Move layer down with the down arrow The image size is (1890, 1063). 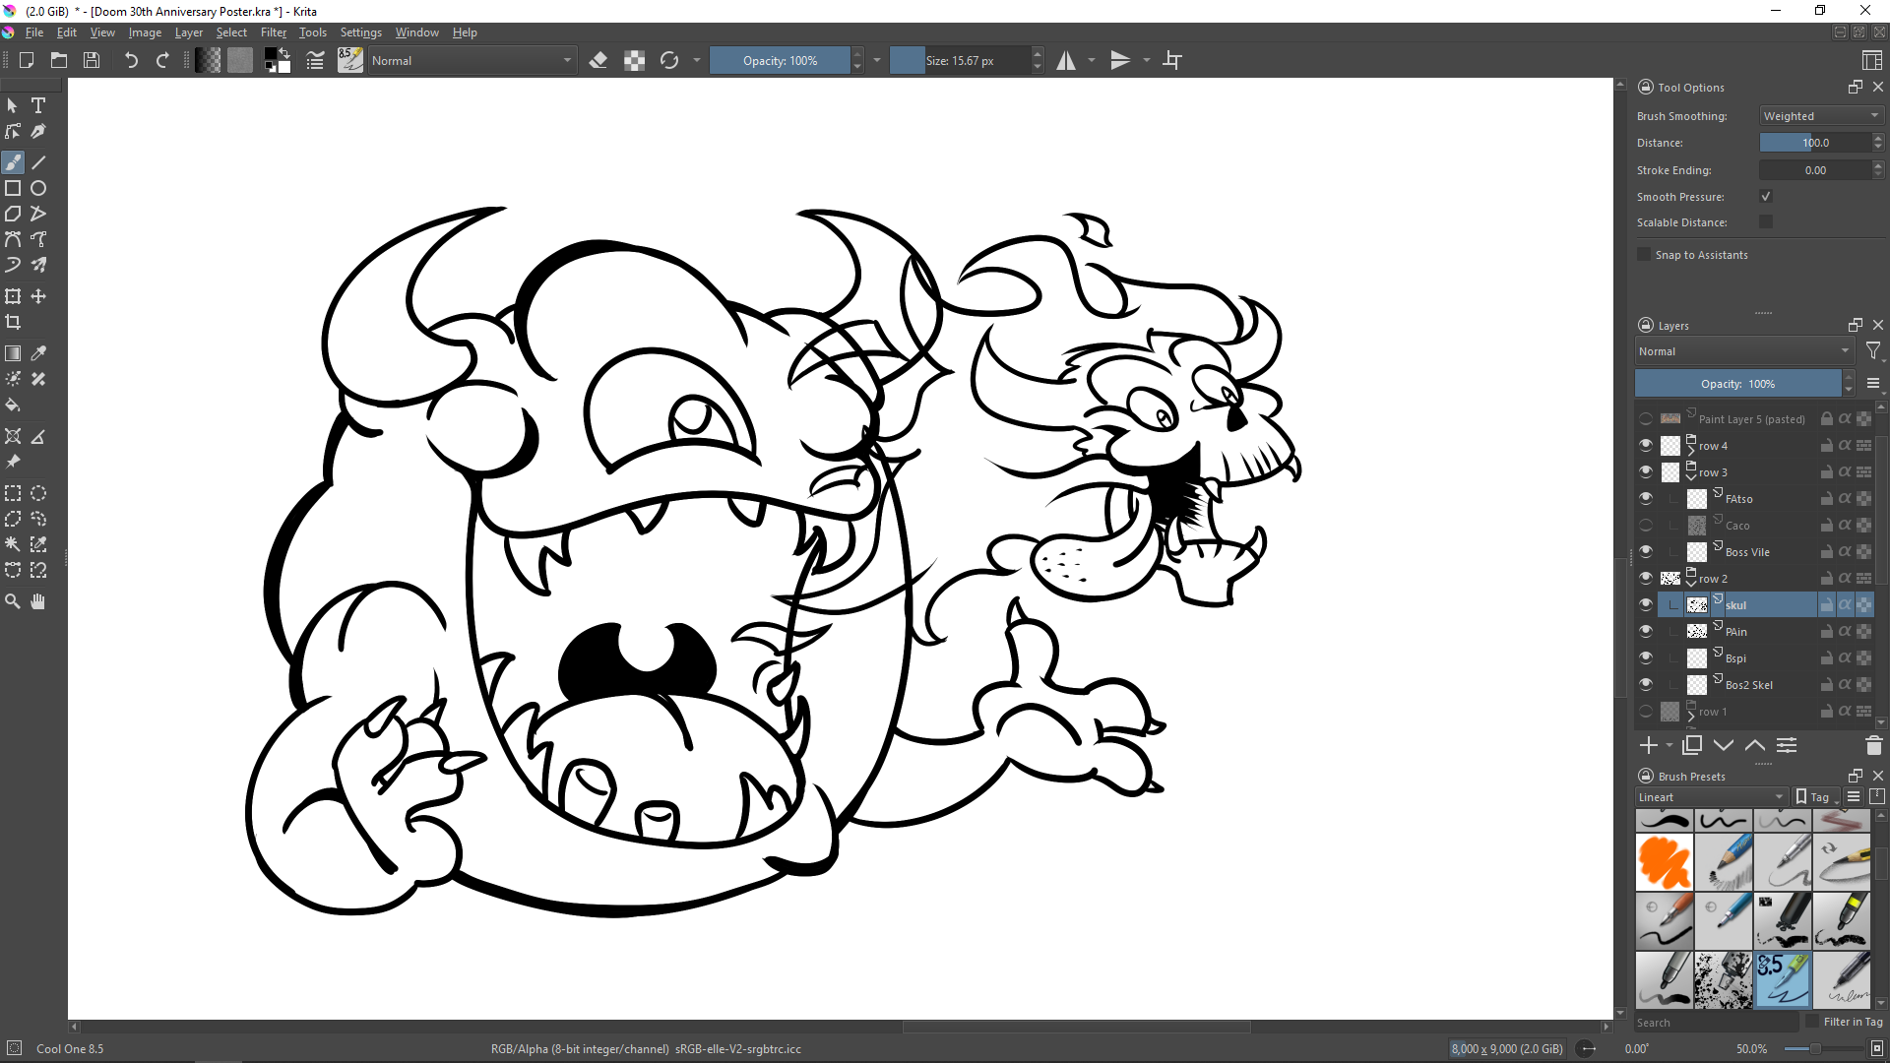(1724, 745)
